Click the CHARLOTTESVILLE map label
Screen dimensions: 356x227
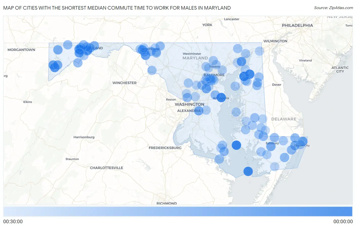(x=106, y=168)
